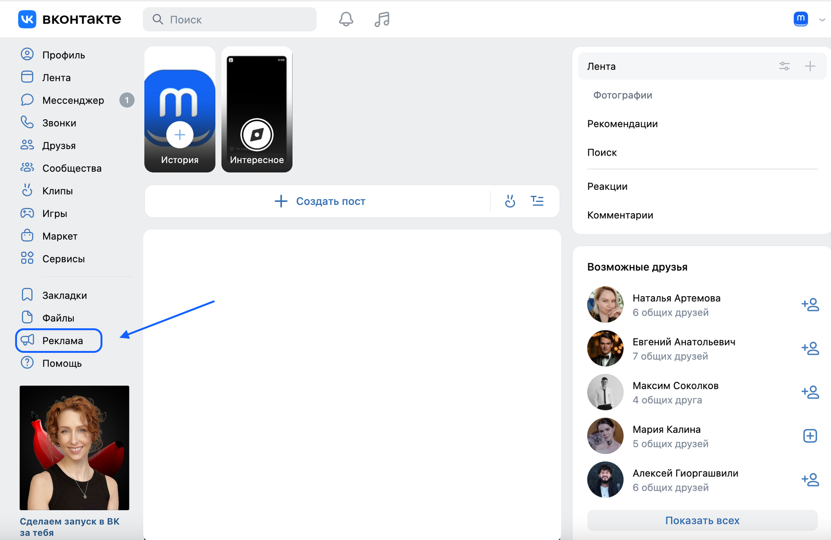
Task: Open Профиль in sidebar
Action: point(63,55)
